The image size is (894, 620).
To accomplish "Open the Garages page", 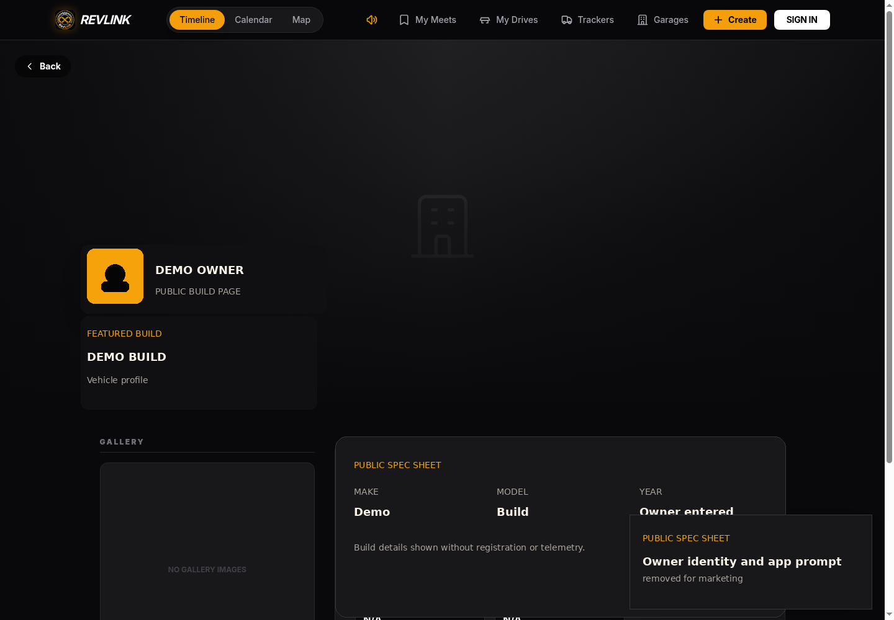I will [x=663, y=20].
